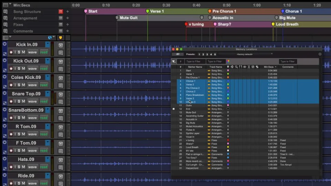Image resolution: width=331 pixels, height=186 pixels.
Task: Click the yellow marker shield icon
Action: coord(61,38)
